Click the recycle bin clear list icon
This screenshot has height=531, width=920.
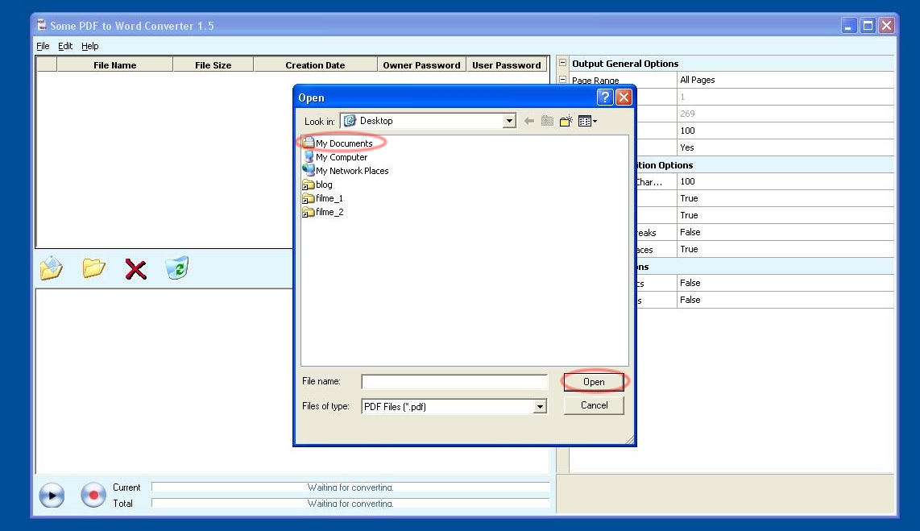[177, 268]
